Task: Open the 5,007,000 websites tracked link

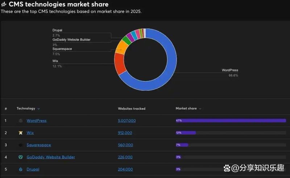Action: [127, 121]
